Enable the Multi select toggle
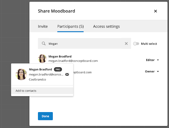Viewport: 169px width, 128px height. tap(136, 44)
